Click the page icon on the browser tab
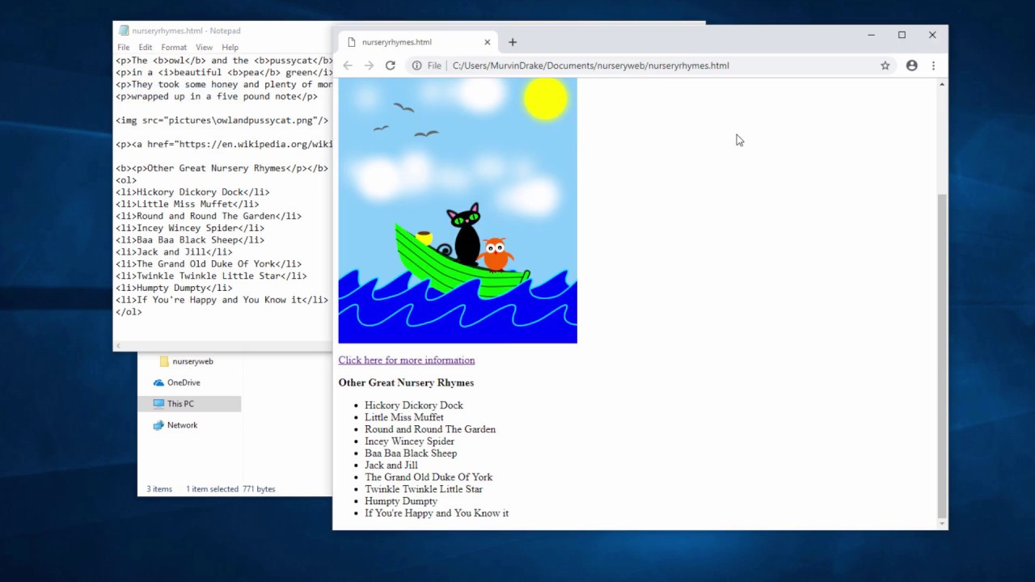The image size is (1035, 582). (352, 41)
